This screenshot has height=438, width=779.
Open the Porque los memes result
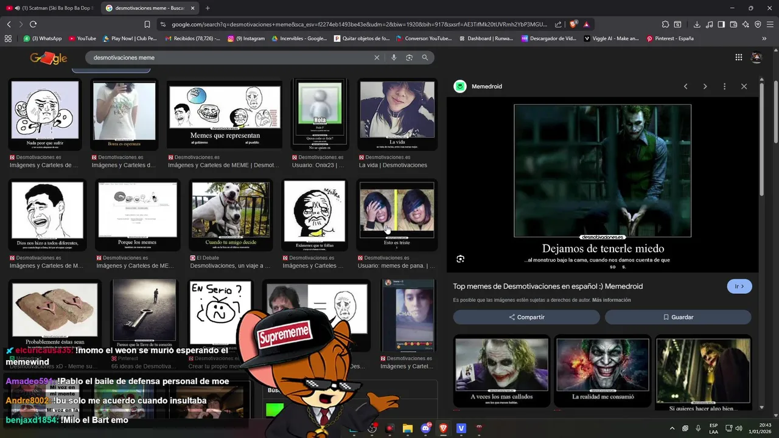[x=138, y=215]
